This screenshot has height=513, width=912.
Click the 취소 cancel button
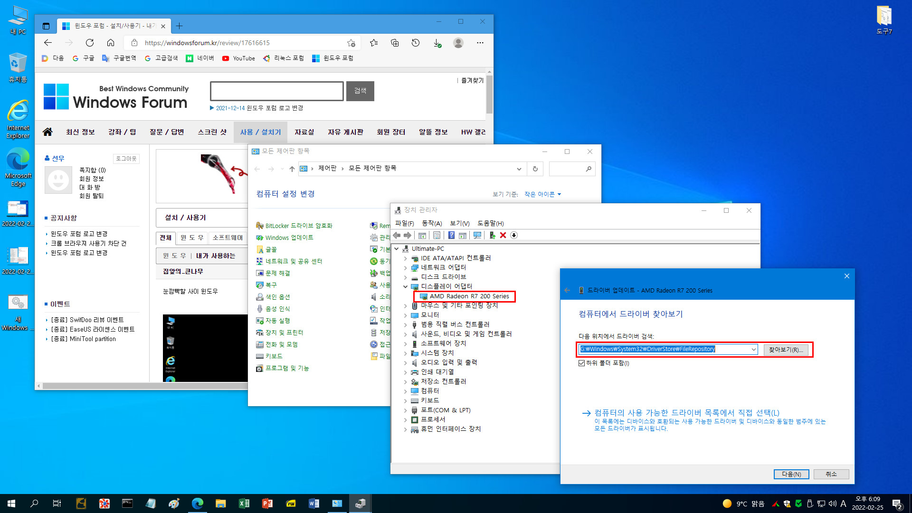(x=831, y=474)
